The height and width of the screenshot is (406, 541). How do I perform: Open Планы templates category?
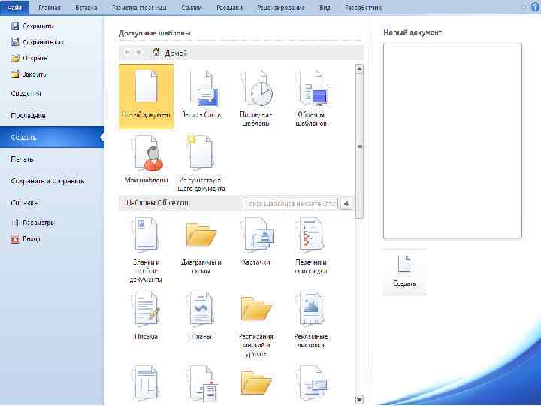(201, 316)
